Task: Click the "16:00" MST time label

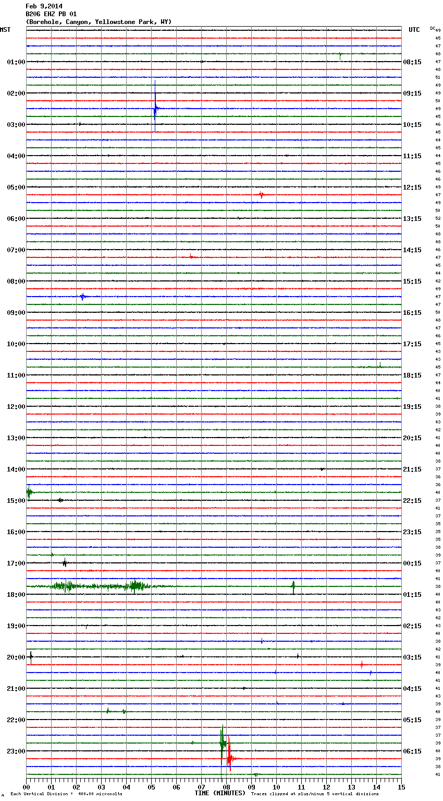Action: tap(16, 532)
